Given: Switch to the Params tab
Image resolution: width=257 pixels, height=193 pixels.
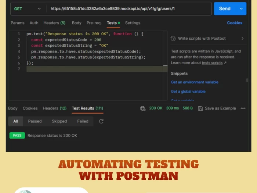Looking at the screenshot, I should [18, 23].
